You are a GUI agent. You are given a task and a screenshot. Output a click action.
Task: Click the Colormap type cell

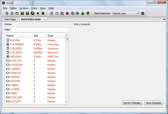pos(53,44)
